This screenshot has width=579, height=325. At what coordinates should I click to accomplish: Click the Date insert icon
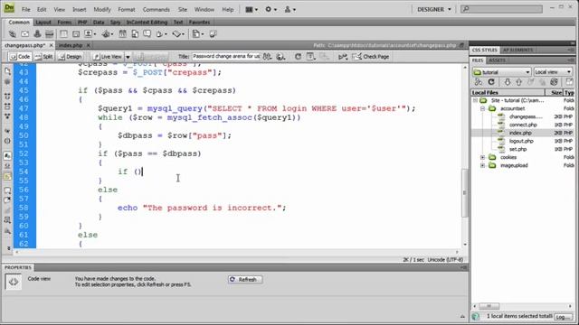point(123,34)
